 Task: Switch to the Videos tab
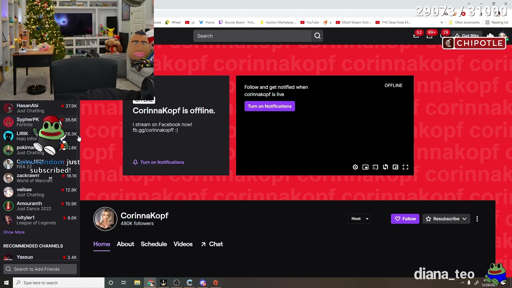click(183, 244)
